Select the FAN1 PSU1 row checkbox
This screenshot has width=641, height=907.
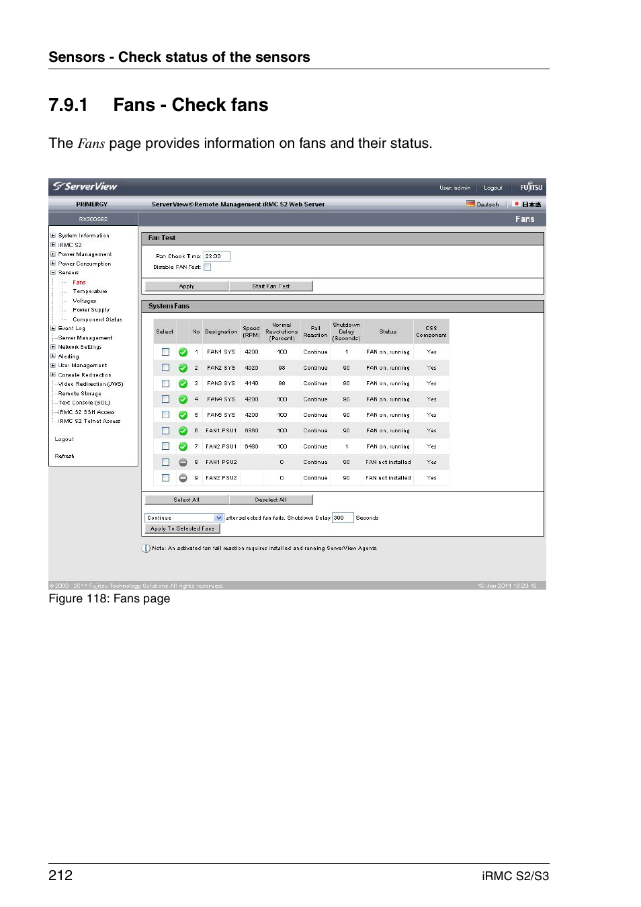(x=165, y=431)
